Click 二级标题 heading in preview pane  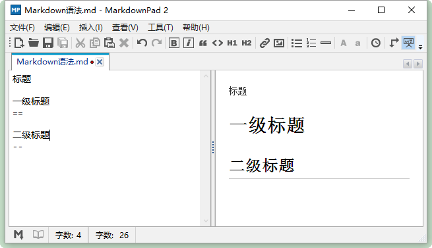262,166
